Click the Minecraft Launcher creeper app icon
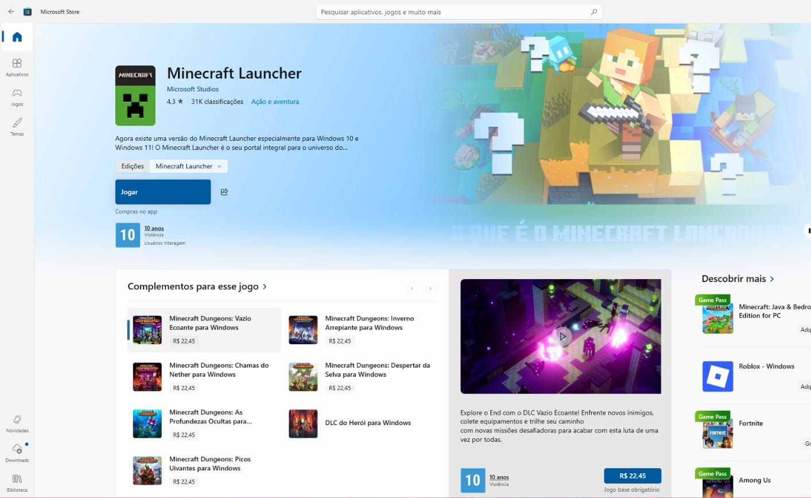 135,96
